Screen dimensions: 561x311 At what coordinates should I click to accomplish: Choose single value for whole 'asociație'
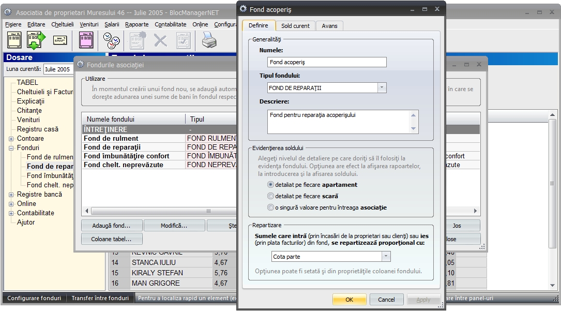pos(270,208)
